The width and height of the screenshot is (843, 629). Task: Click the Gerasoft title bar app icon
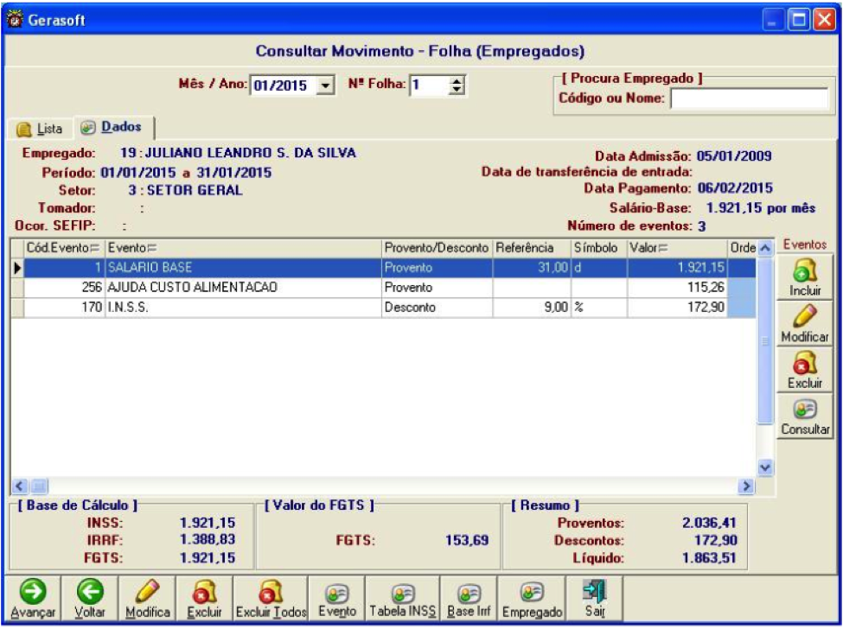[15, 19]
